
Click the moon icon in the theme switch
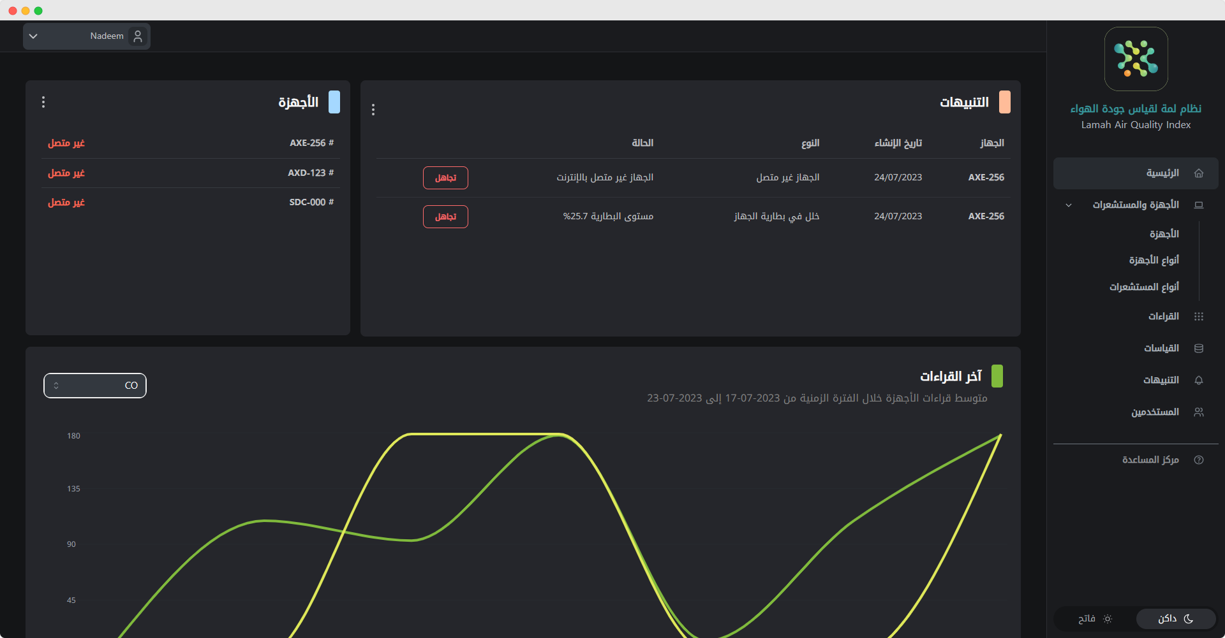point(1189,619)
